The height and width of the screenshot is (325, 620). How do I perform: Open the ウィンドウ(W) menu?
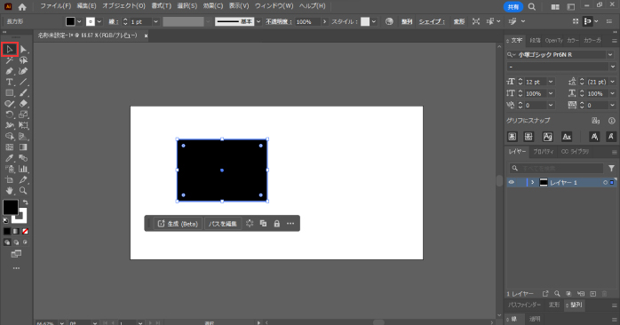click(x=274, y=6)
